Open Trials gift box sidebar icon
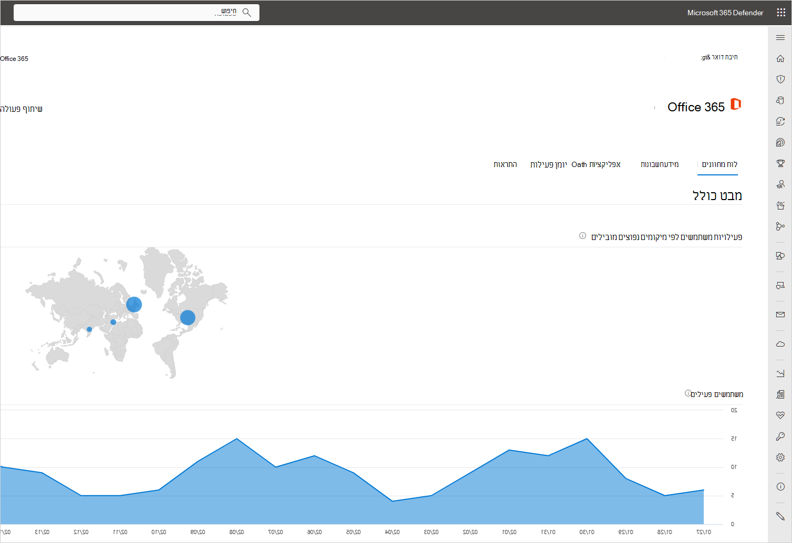The image size is (792, 543). point(780,205)
